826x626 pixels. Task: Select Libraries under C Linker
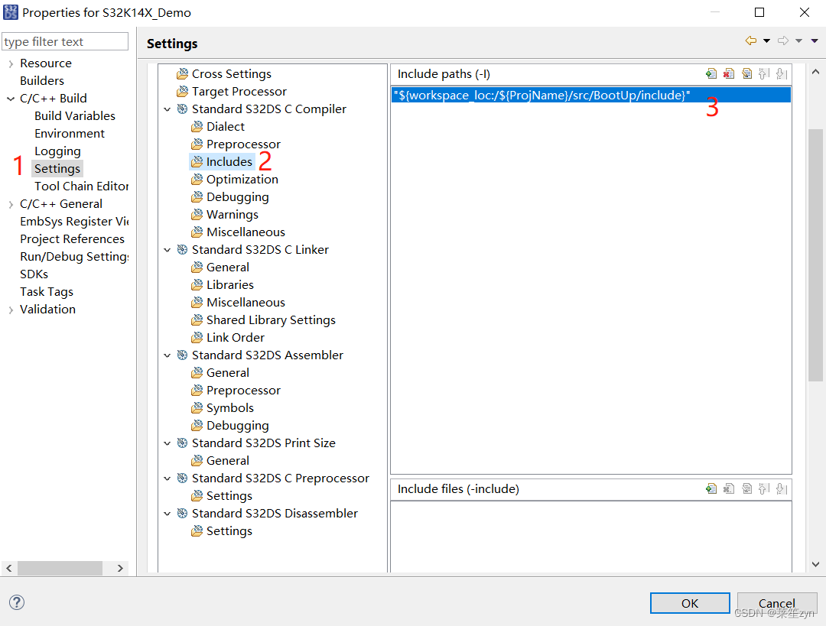coord(230,285)
